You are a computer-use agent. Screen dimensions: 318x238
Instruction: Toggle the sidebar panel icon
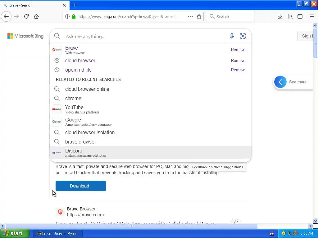coord(300,16)
